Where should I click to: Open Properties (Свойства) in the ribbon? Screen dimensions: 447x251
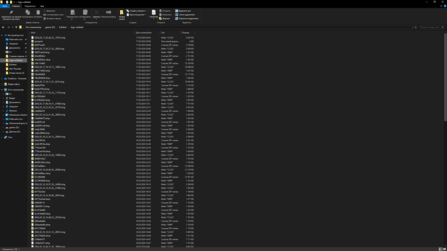click(153, 13)
